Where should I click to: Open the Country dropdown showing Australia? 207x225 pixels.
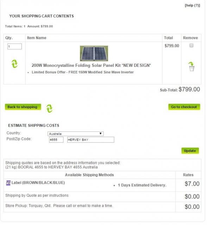pyautogui.click(x=75, y=134)
